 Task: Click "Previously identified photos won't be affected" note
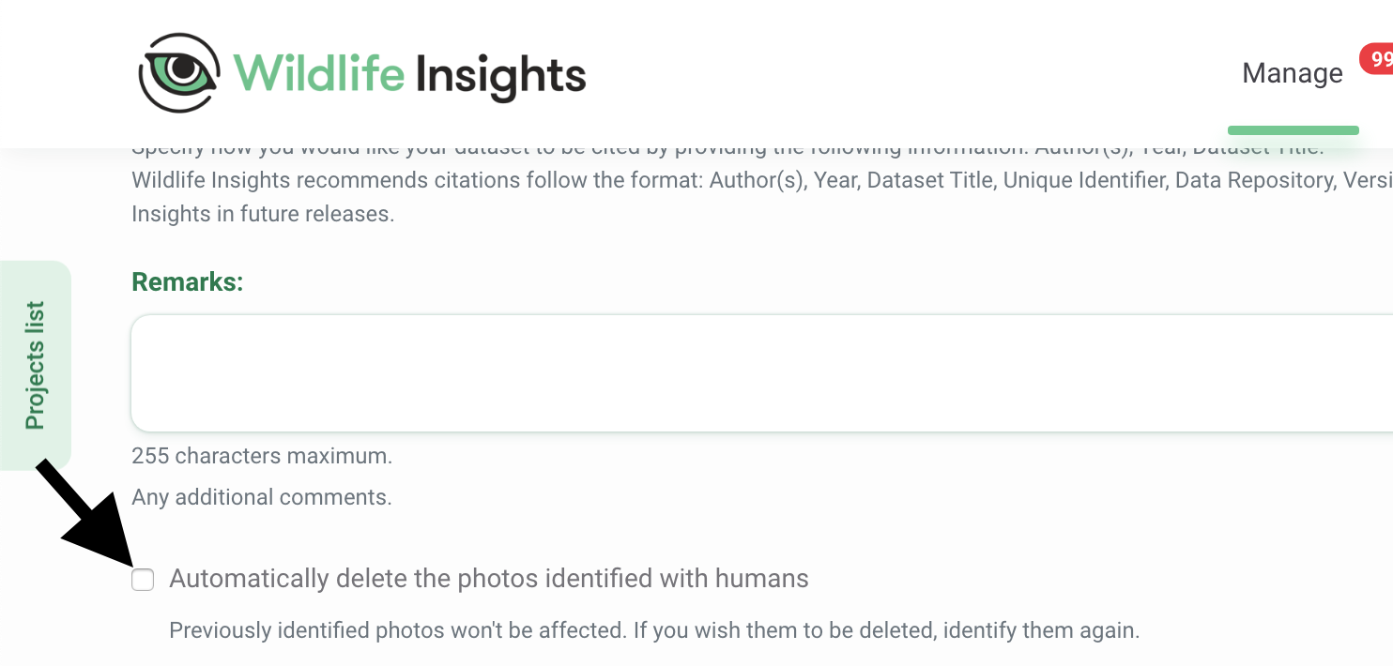pyautogui.click(x=398, y=630)
